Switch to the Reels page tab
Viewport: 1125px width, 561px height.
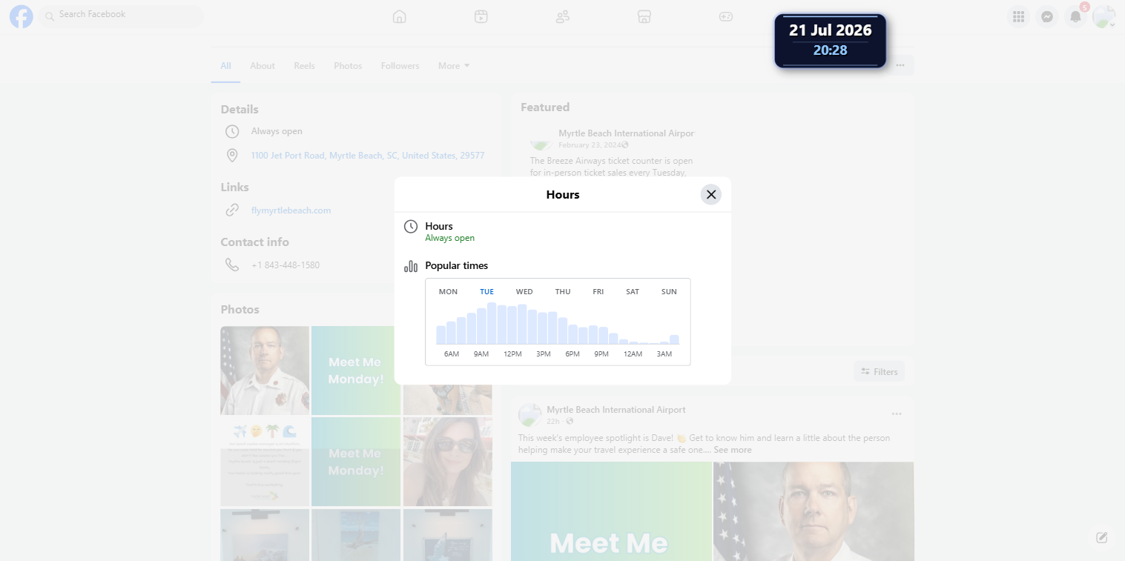(x=304, y=66)
